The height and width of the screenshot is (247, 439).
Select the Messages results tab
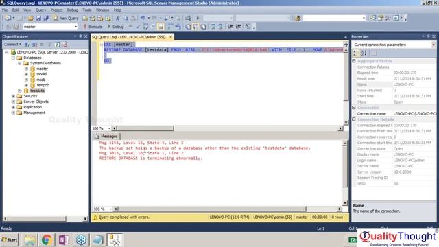[106, 136]
